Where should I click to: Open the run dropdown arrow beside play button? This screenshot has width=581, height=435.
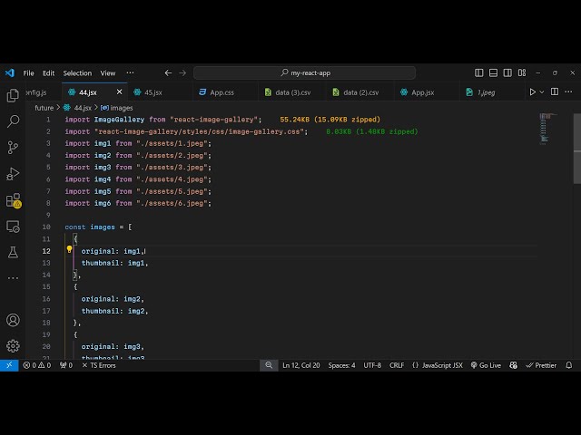coord(543,92)
